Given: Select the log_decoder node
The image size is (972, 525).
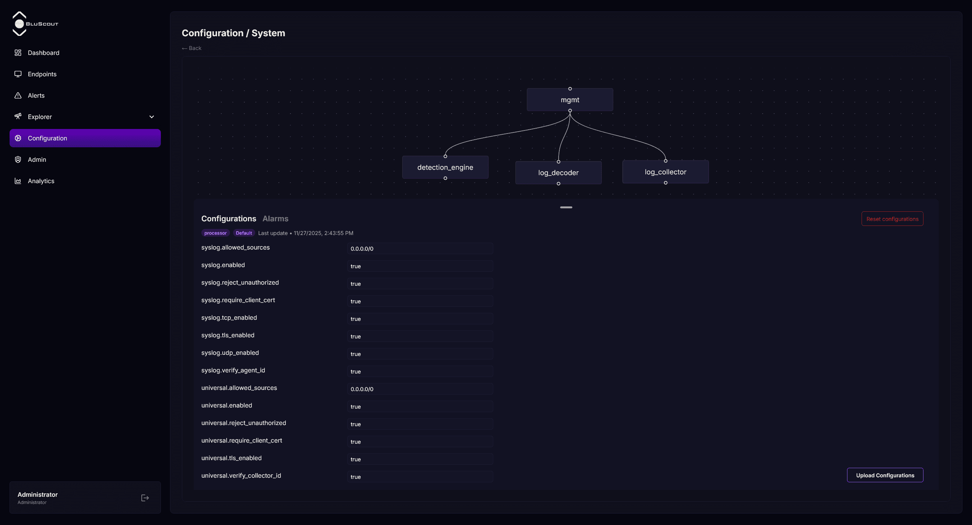Looking at the screenshot, I should (x=558, y=173).
